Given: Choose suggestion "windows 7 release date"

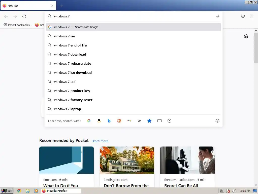Looking at the screenshot, I should (x=134, y=63).
